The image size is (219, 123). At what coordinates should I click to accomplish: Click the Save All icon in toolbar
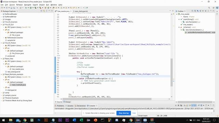[x=14, y=8]
